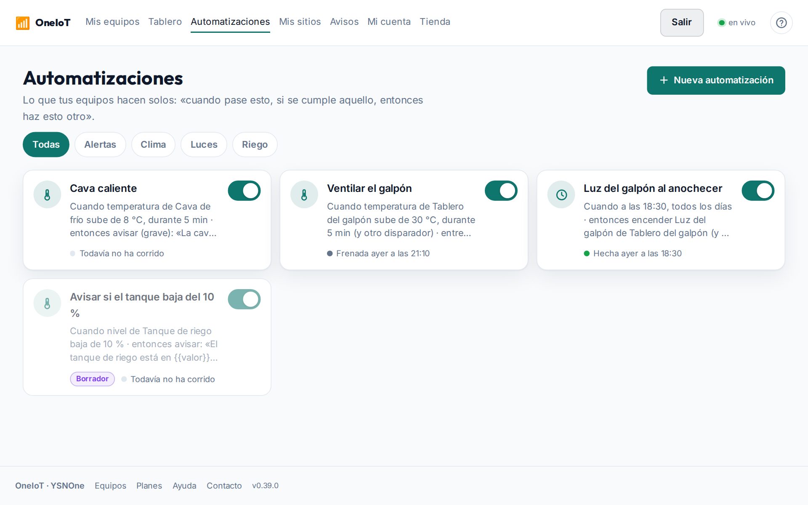
Task: Click the green en vivo status dot
Action: (x=721, y=23)
